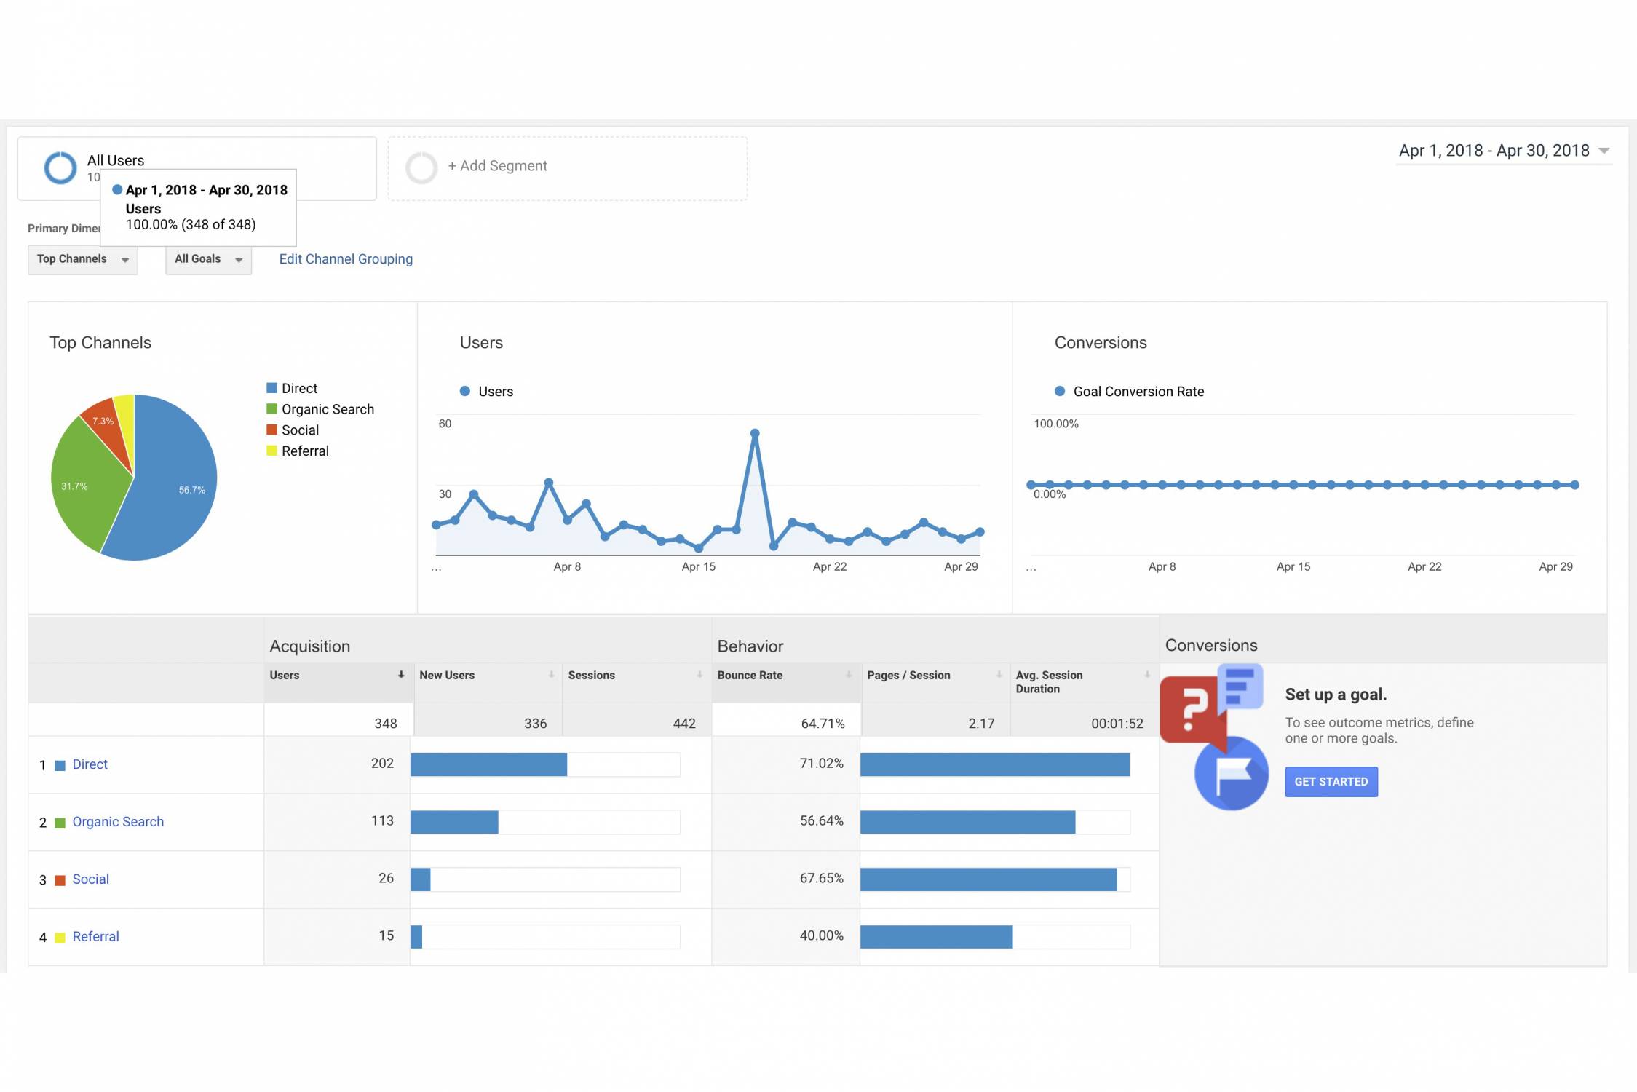The width and height of the screenshot is (1637, 1092).
Task: Sort by Pages / Session column arrow
Action: (999, 675)
